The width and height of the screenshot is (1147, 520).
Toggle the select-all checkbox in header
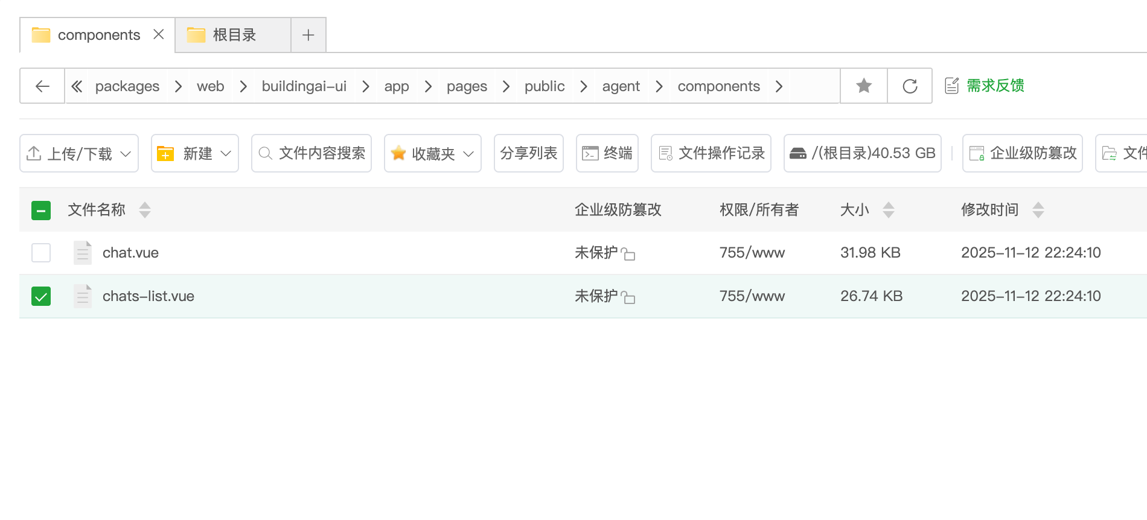click(x=41, y=210)
